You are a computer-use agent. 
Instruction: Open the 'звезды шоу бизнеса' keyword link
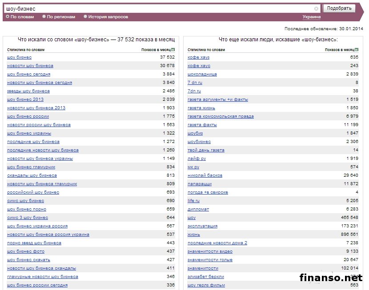(x=28, y=91)
